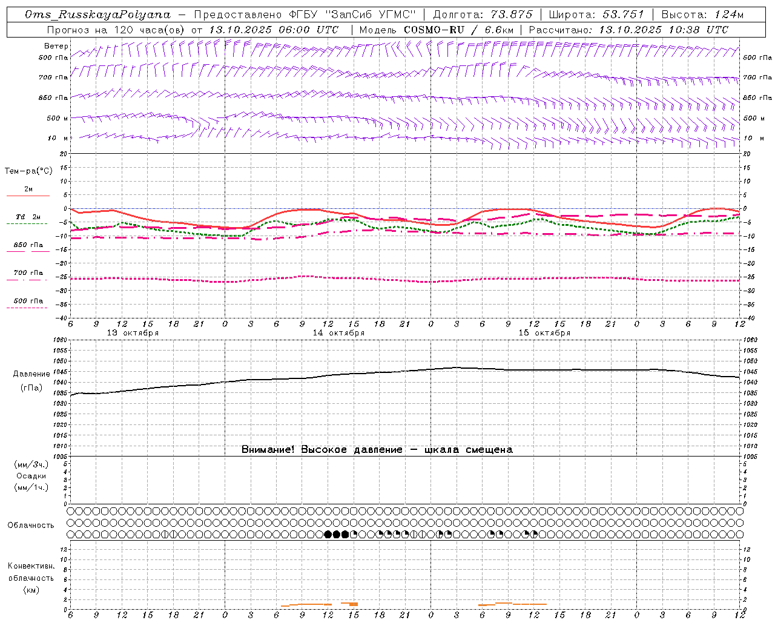Click the 700 гПа temperature legend label

click(x=28, y=273)
